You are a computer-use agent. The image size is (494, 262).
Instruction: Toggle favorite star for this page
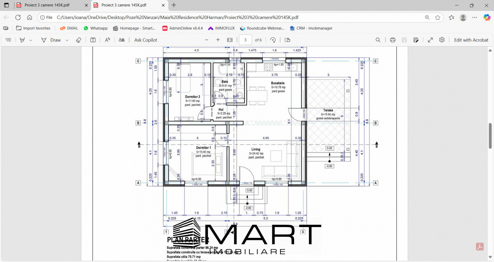click(438, 17)
